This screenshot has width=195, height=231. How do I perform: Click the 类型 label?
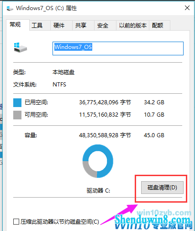point(19,72)
